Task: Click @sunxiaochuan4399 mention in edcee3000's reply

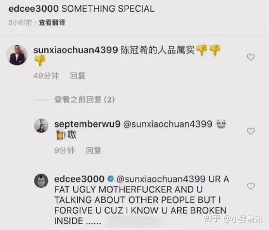Action: click(x=161, y=179)
